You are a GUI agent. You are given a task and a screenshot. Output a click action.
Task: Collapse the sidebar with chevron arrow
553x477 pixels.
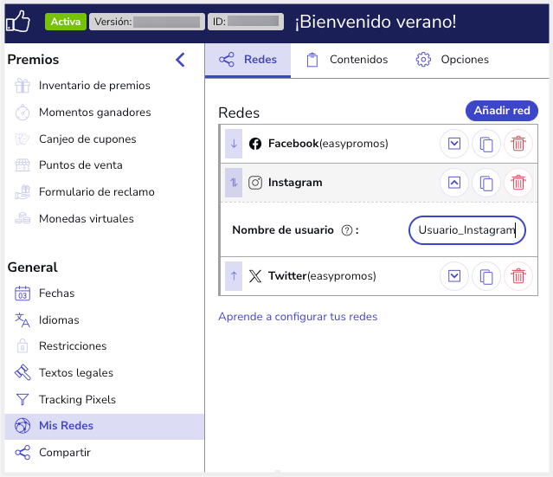pyautogui.click(x=180, y=60)
